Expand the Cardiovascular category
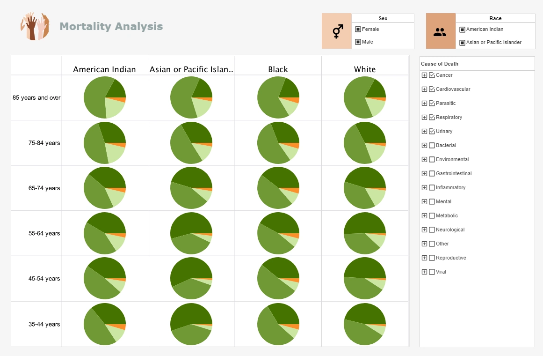 [x=424, y=89]
